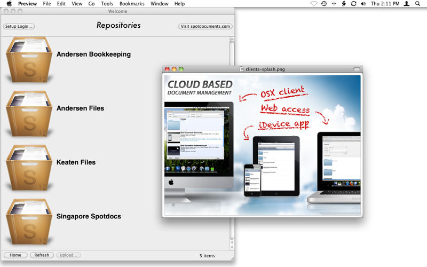Open the Wi-Fi status menu icon

point(313,4)
